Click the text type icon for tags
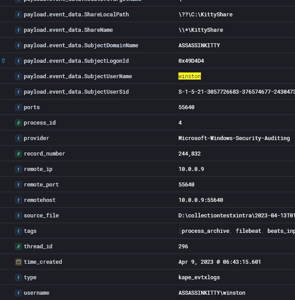 (18, 231)
